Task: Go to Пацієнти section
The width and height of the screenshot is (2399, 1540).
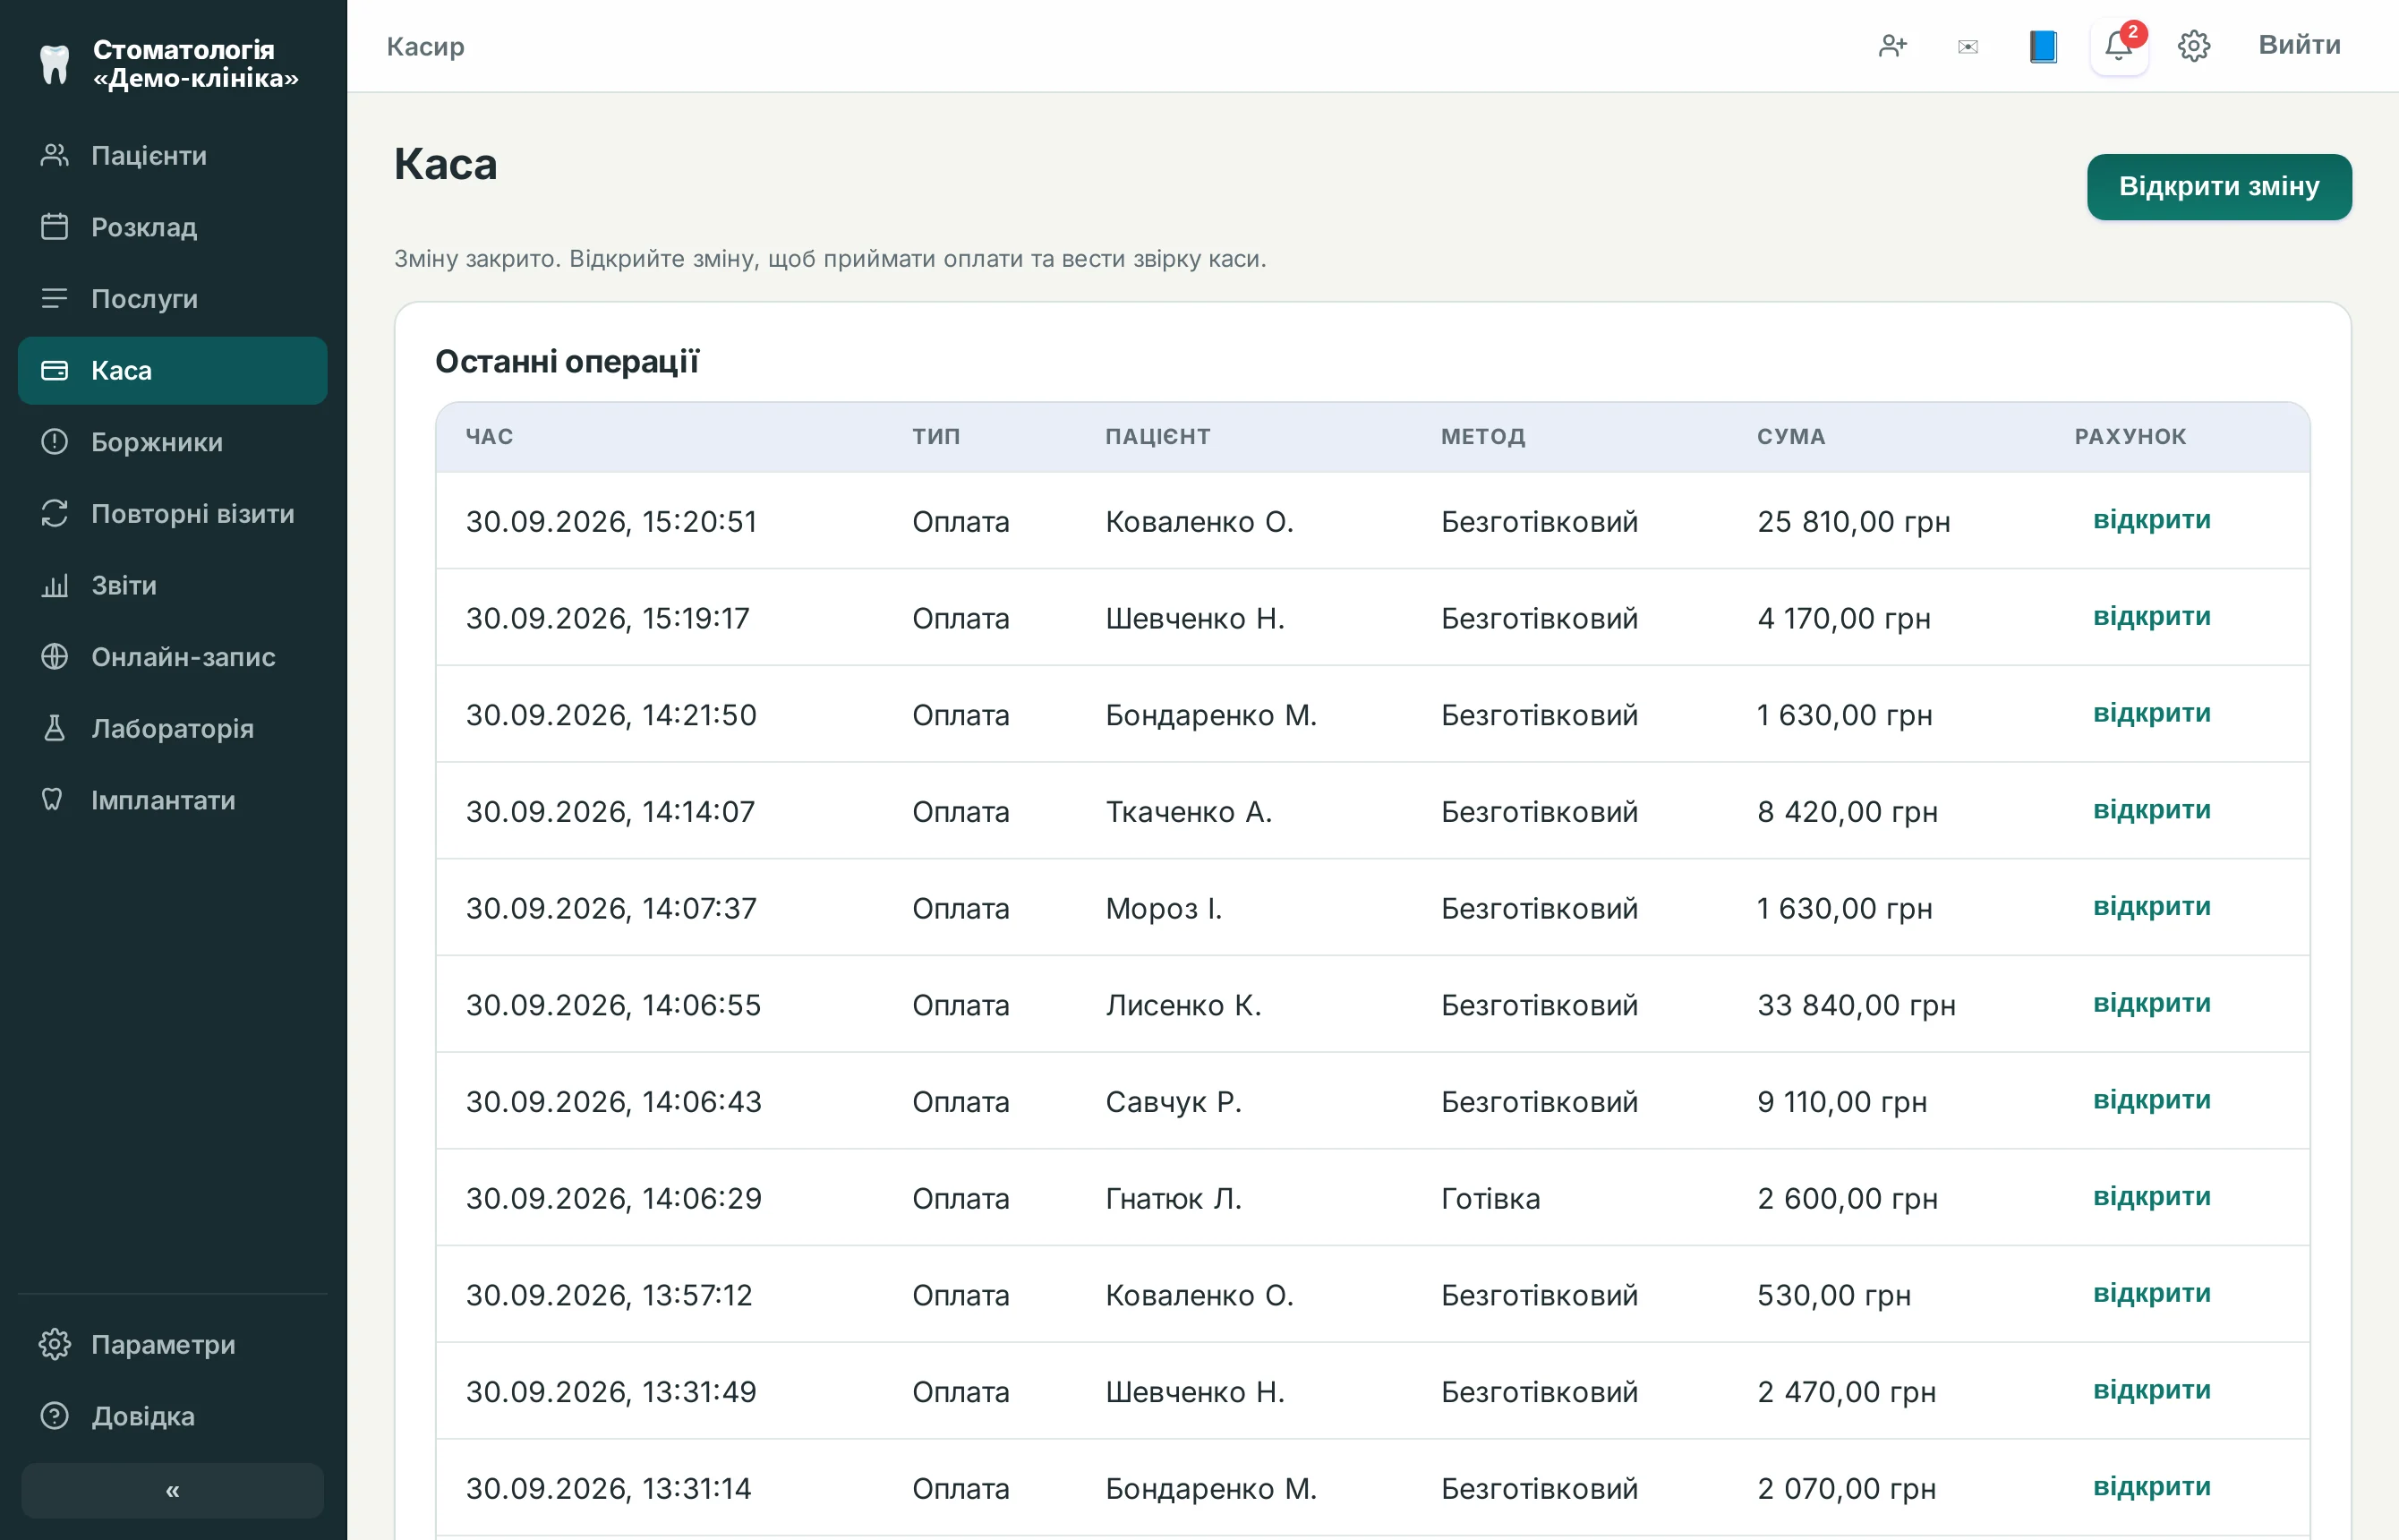Action: point(173,155)
